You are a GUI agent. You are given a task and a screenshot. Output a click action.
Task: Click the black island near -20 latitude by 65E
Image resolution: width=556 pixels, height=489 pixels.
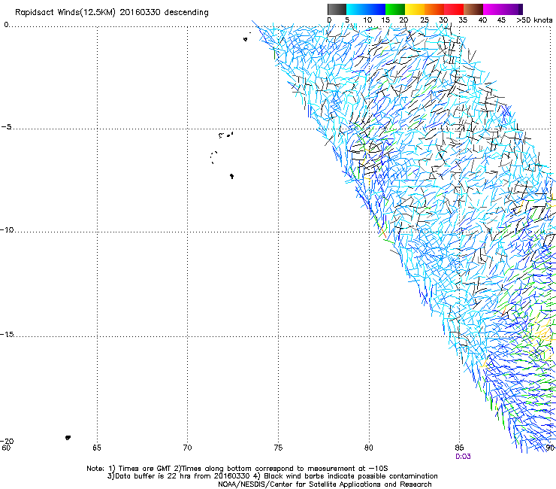click(68, 438)
